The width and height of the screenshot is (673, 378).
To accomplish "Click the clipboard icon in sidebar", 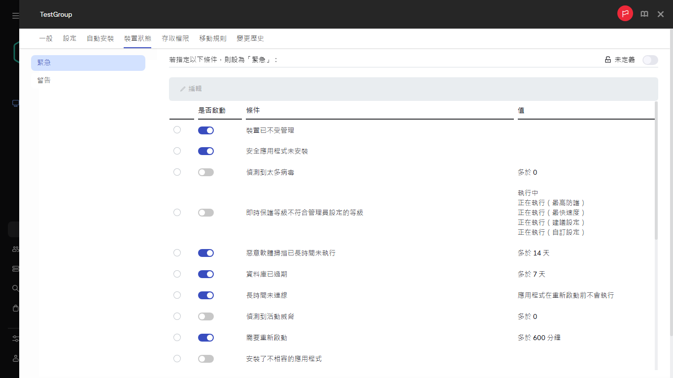I will point(15,309).
